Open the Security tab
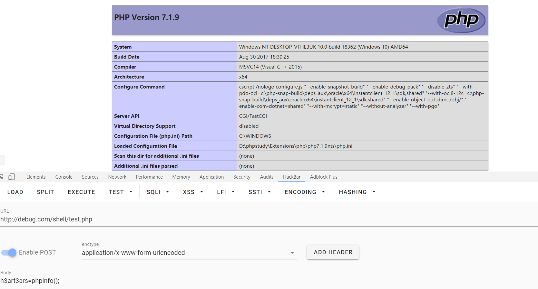Screen dimensions: 538x289 point(242,177)
